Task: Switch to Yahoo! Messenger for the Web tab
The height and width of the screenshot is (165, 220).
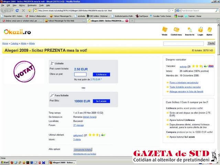Action: pyautogui.click(x=63, y=21)
